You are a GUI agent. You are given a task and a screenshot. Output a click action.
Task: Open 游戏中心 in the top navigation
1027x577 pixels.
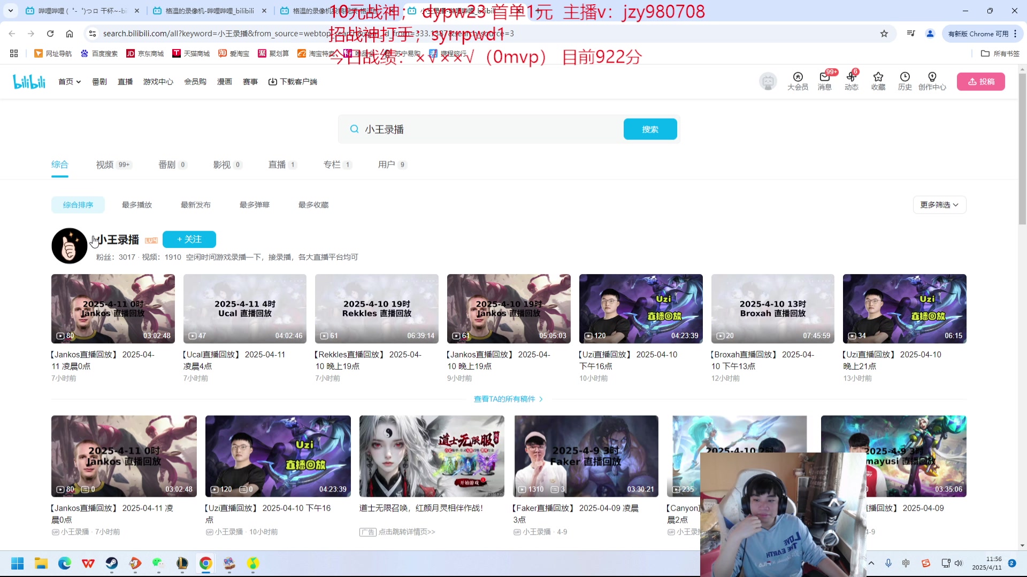pyautogui.click(x=158, y=82)
